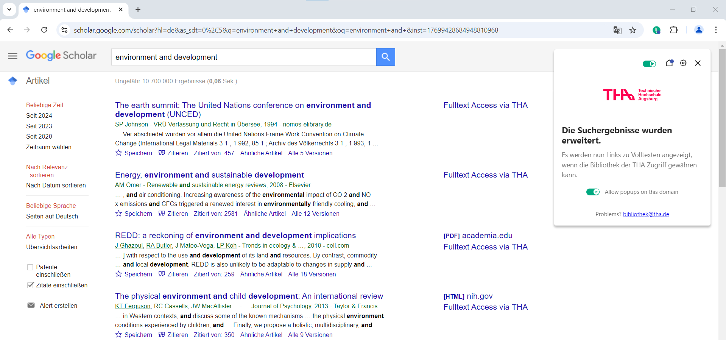The width and height of the screenshot is (726, 340).
Task: Click the Google Translate page icon
Action: 617,30
